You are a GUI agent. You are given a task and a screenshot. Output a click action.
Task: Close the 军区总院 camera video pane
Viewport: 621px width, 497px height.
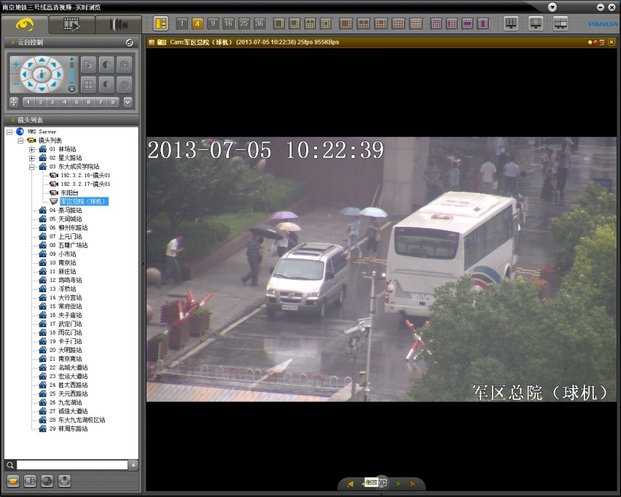click(x=612, y=42)
